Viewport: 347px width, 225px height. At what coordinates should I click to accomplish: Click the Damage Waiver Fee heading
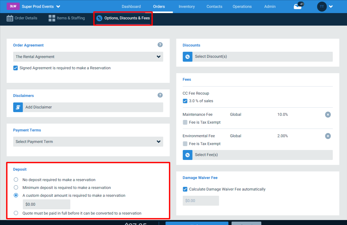pyautogui.click(x=200, y=178)
